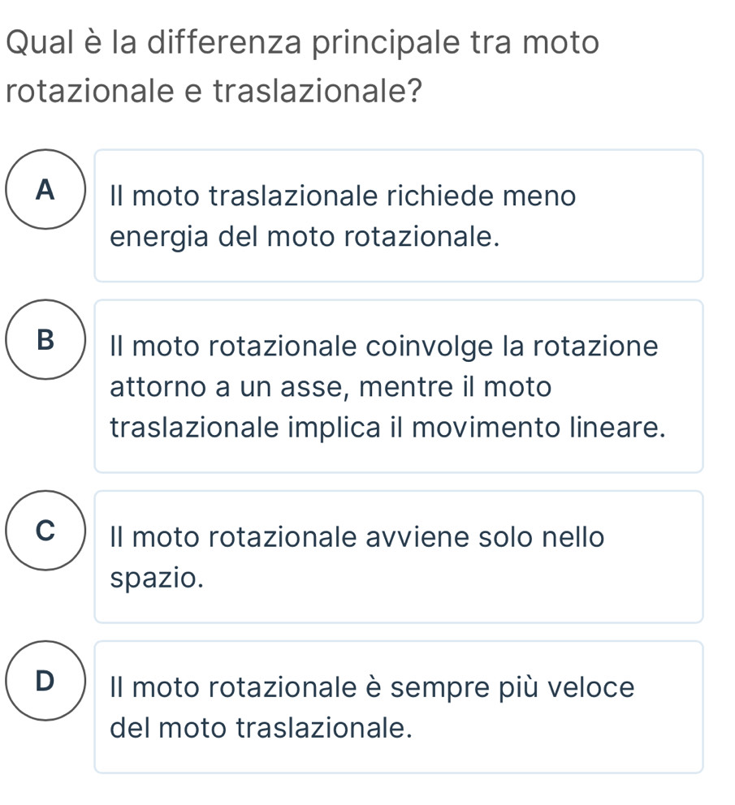Choose the card saying rotation happens only in space
The height and width of the screenshot is (805, 735).
pyautogui.click(x=398, y=557)
